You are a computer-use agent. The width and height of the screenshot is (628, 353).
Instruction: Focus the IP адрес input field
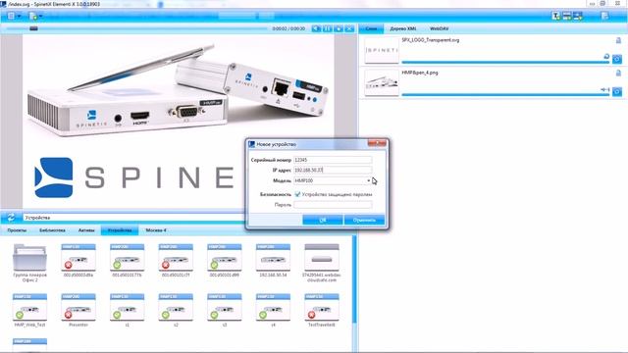(333, 170)
